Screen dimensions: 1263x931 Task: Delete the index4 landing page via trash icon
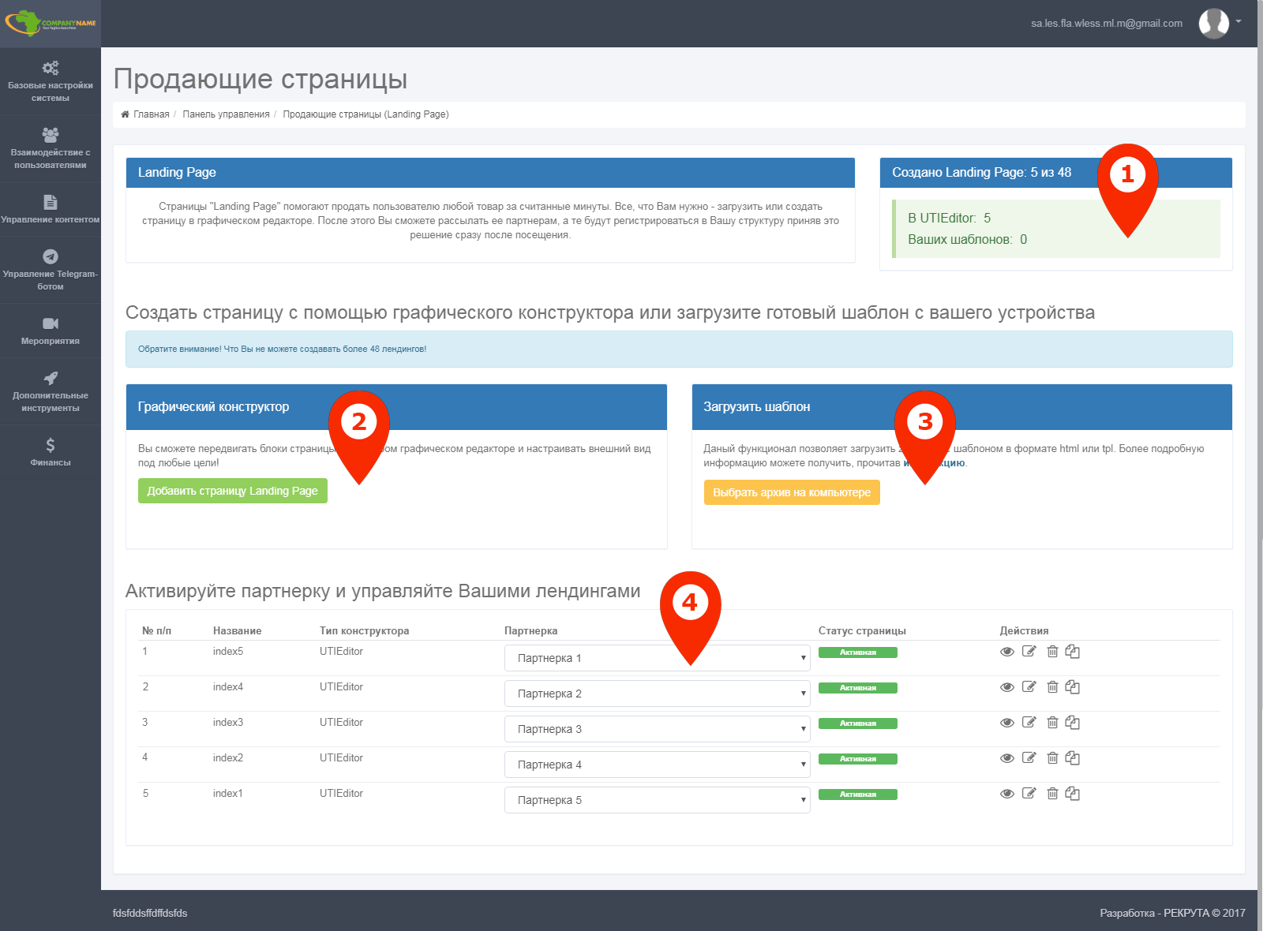click(1052, 687)
